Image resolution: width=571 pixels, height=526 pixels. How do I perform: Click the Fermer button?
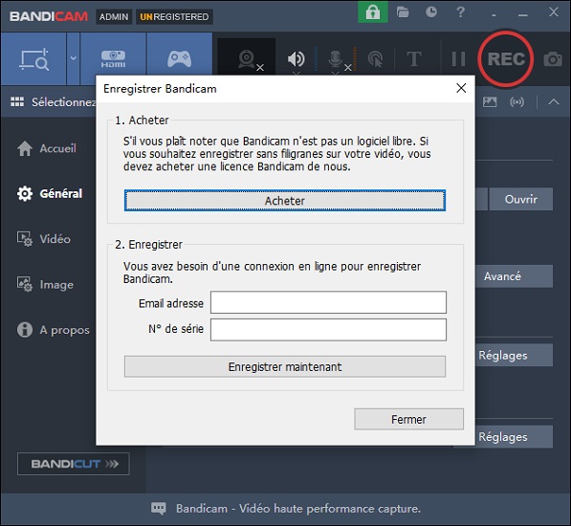[409, 419]
